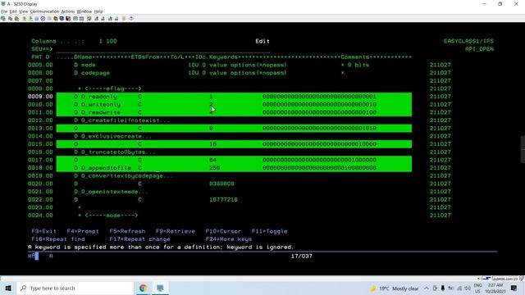
Task: Click the O_readonly field name
Action: (x=99, y=97)
